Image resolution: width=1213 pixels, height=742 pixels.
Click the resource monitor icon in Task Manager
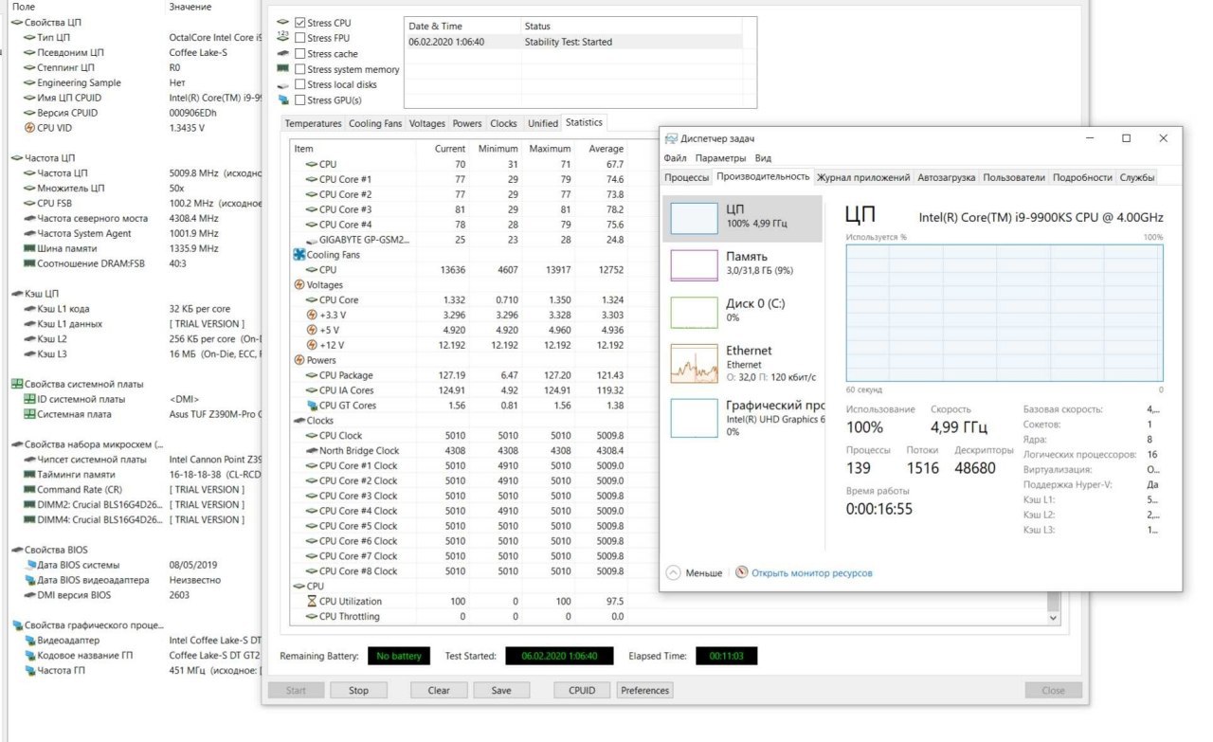pyautogui.click(x=741, y=573)
